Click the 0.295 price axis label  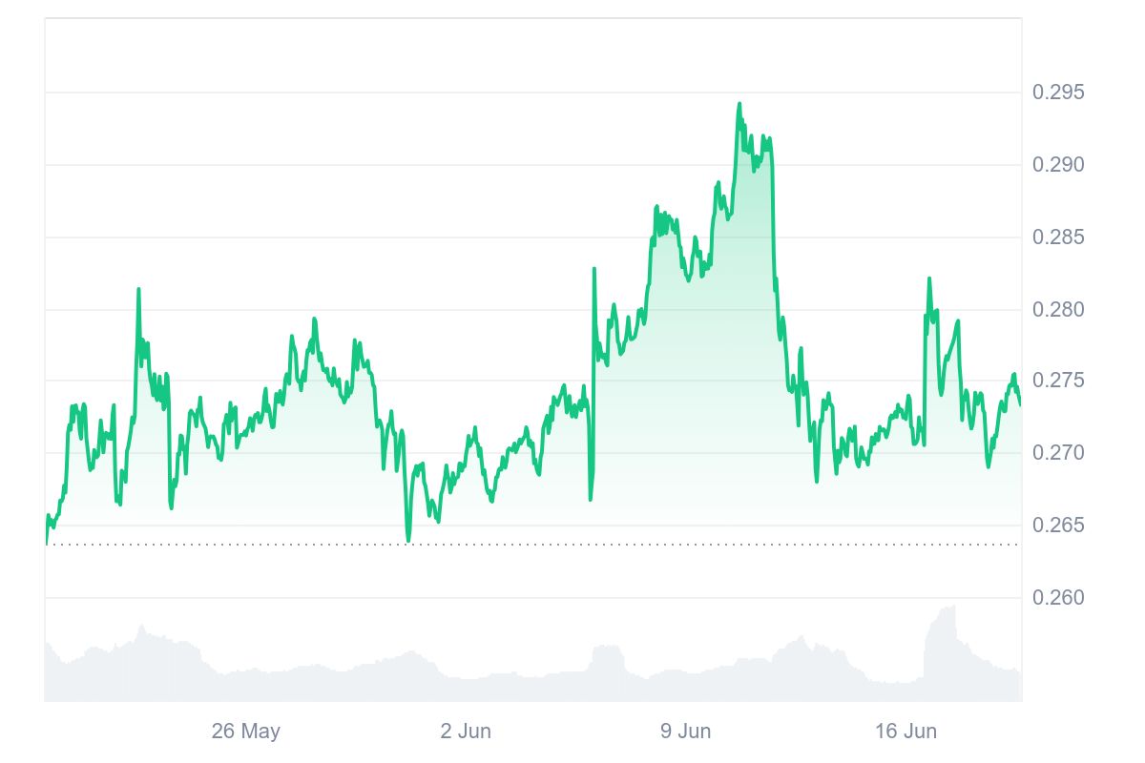tap(1059, 93)
